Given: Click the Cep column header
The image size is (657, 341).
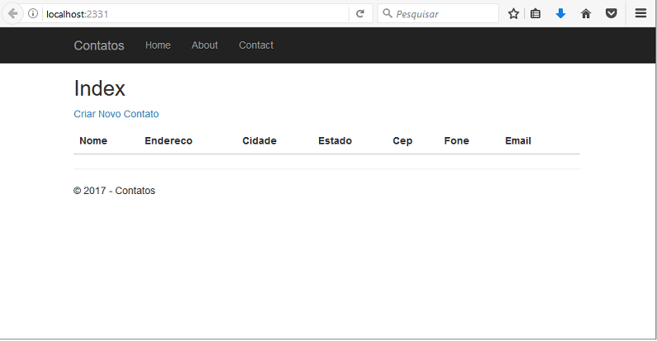Looking at the screenshot, I should pyautogui.click(x=402, y=140).
